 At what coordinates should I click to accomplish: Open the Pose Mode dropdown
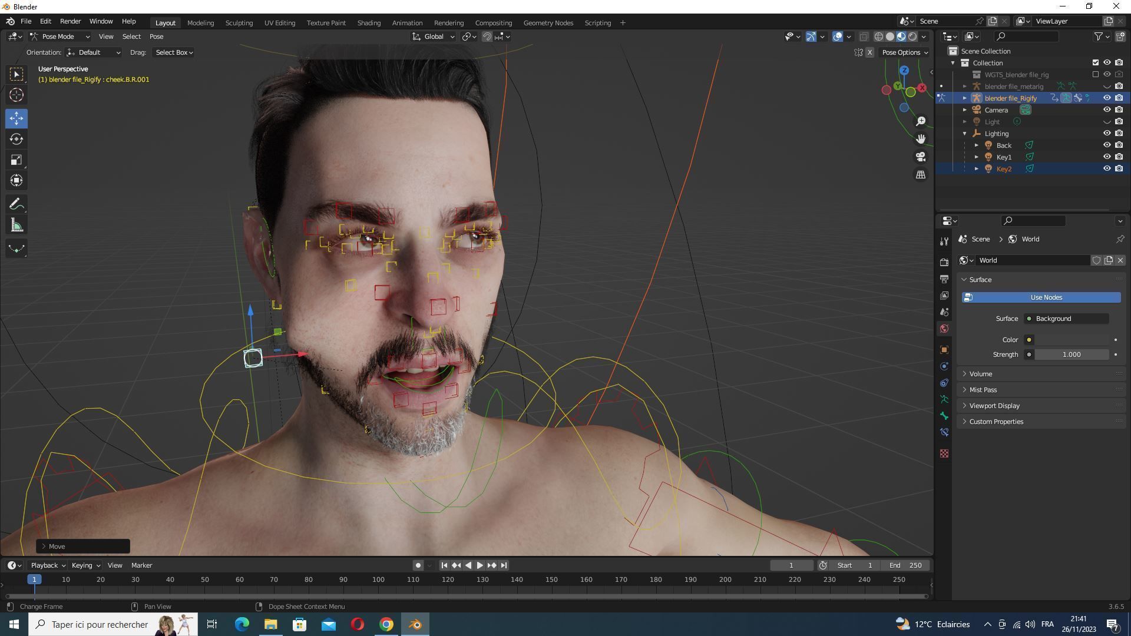(59, 37)
